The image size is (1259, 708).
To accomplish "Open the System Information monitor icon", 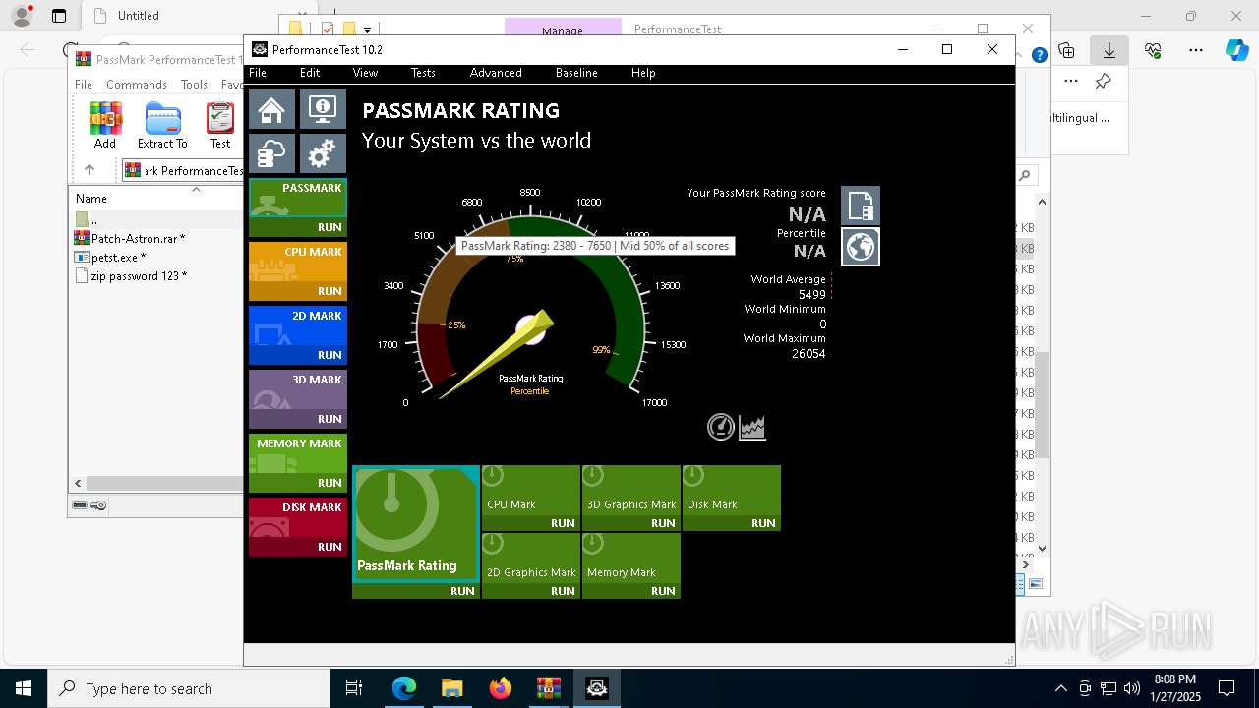I will pyautogui.click(x=323, y=110).
